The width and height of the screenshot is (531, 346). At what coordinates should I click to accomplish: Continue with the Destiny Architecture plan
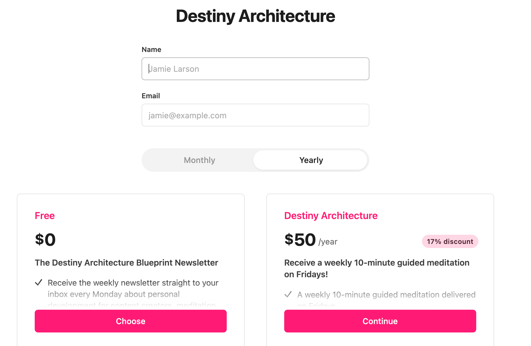tap(380, 321)
